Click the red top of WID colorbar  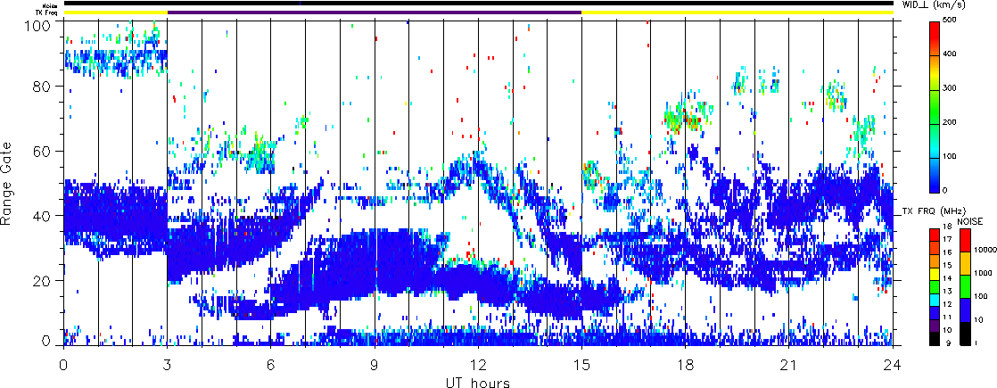point(935,29)
